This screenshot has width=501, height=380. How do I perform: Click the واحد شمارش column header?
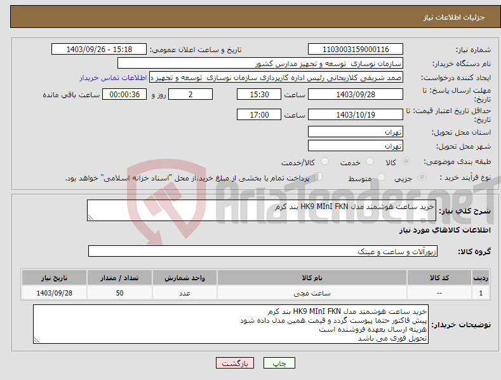pos(185,278)
